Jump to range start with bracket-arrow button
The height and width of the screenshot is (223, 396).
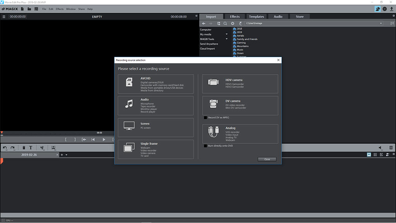[84, 140]
